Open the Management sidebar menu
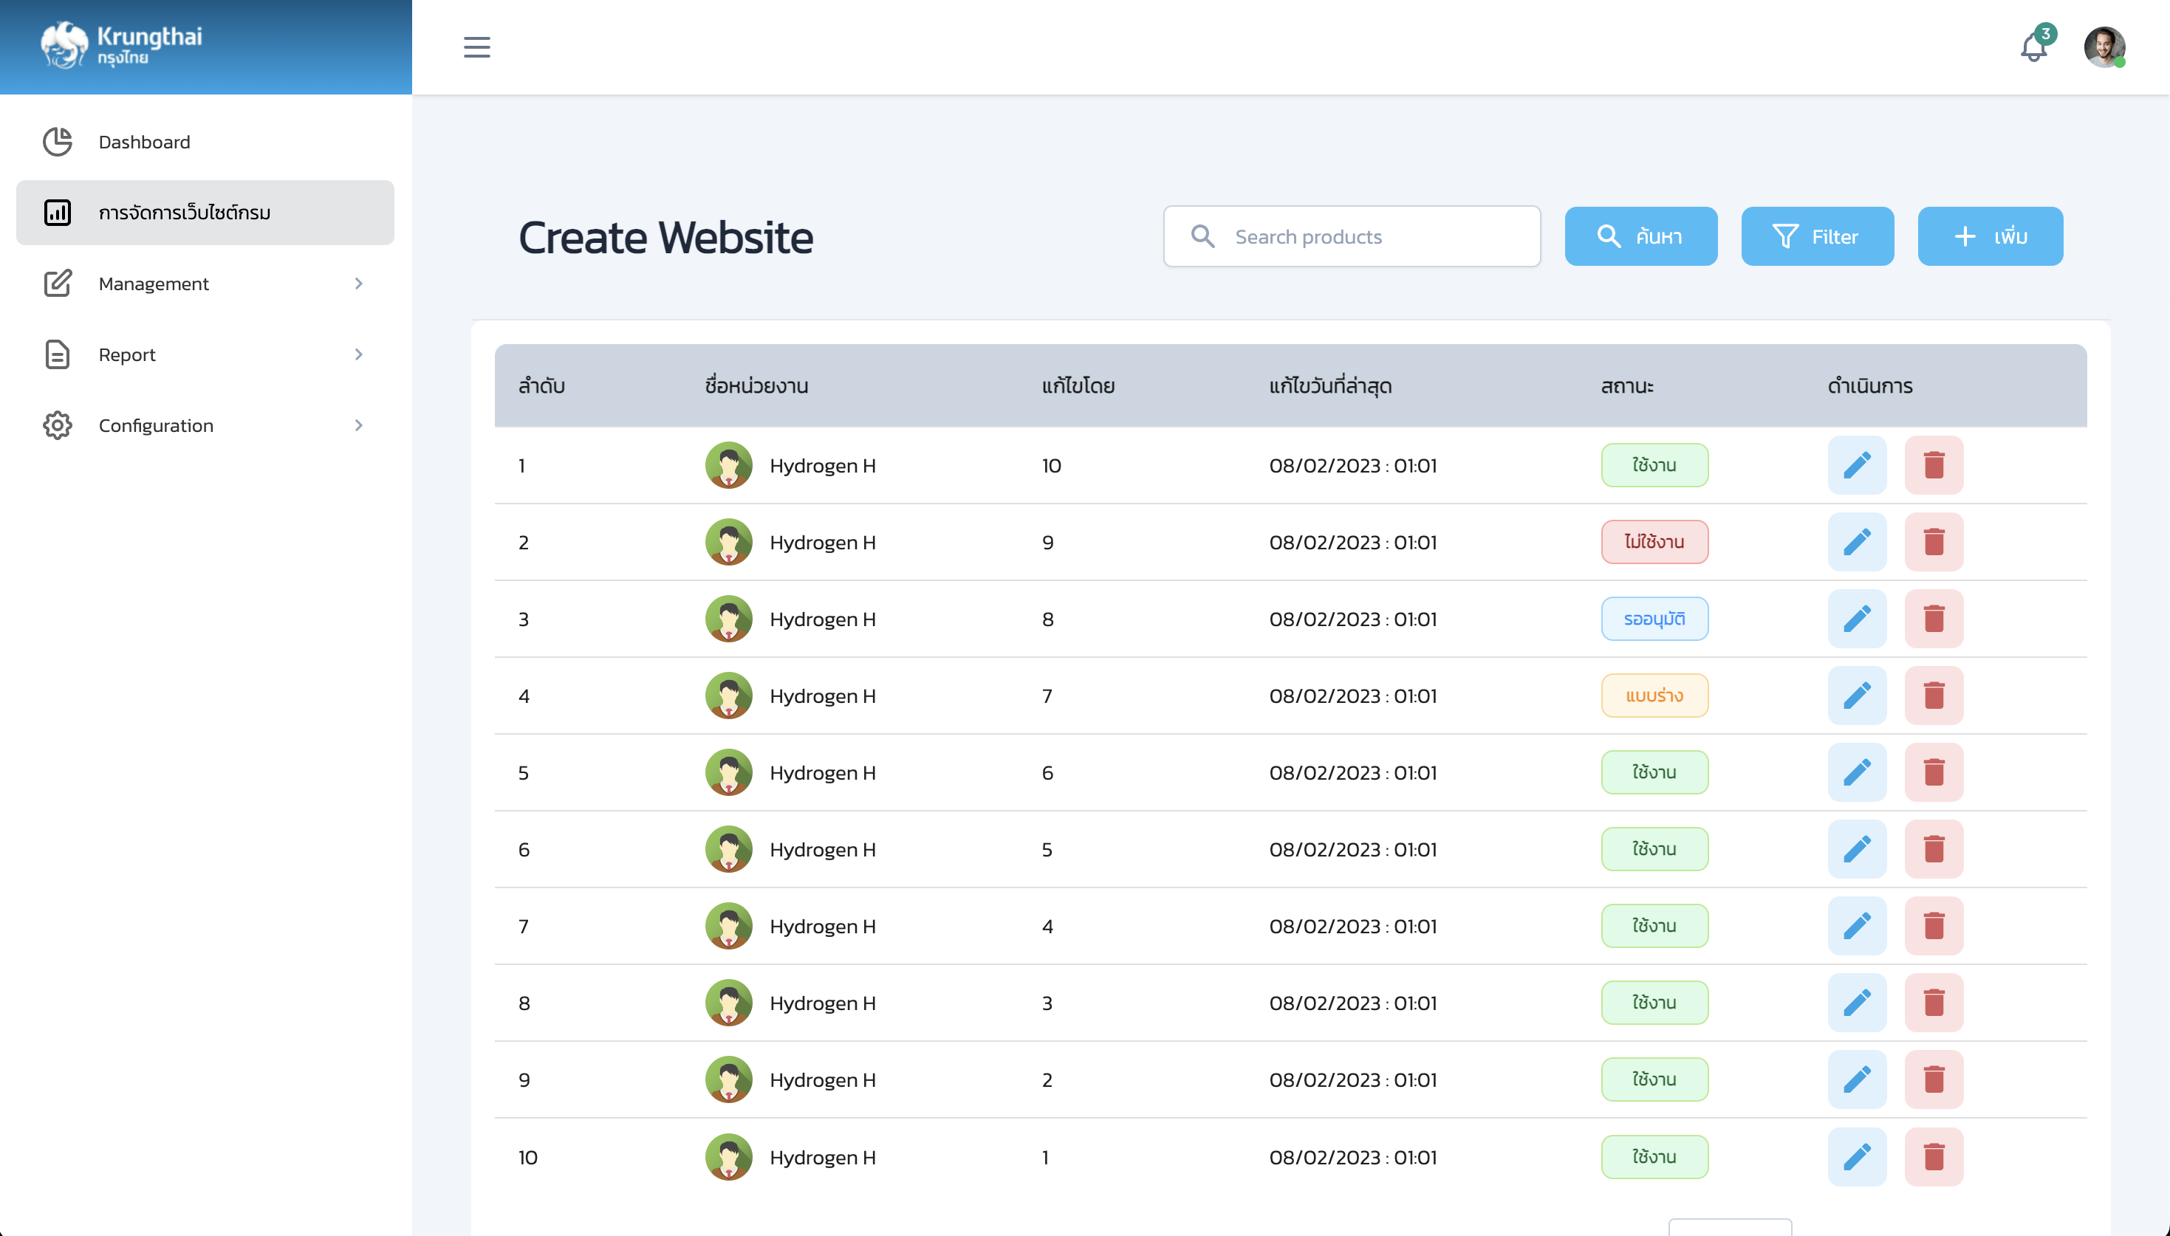Image resolution: width=2170 pixels, height=1236 pixels. pyautogui.click(x=205, y=284)
